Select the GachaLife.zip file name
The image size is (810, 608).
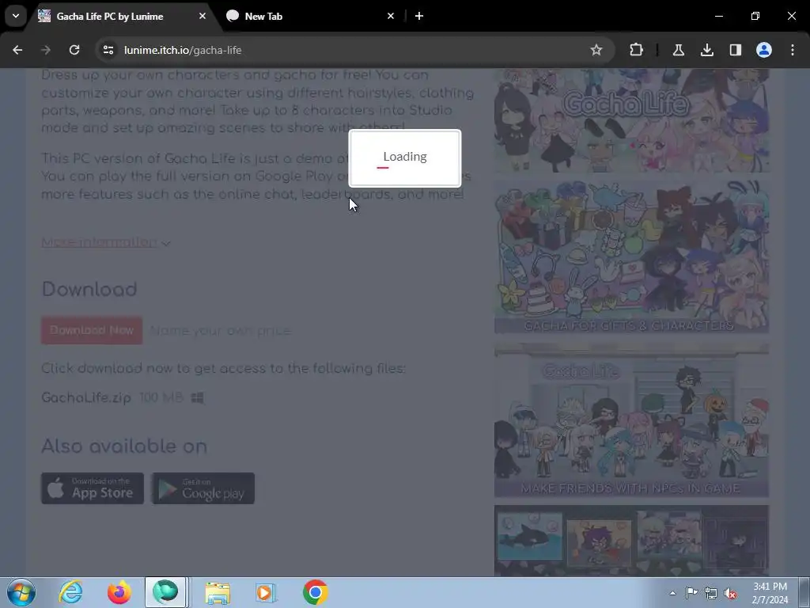point(86,397)
